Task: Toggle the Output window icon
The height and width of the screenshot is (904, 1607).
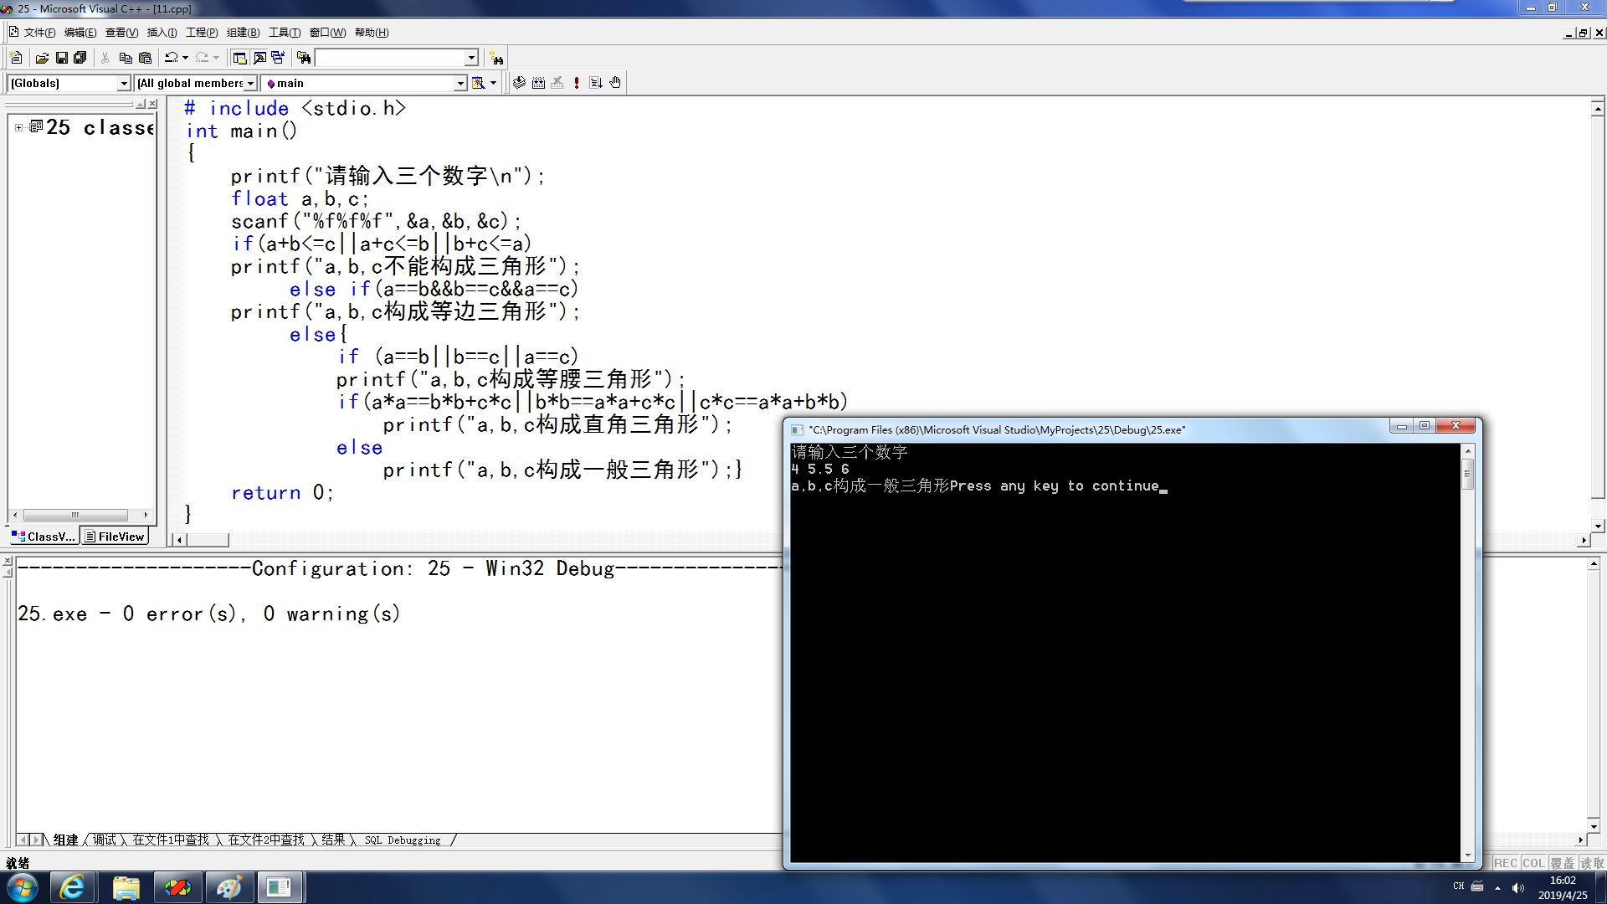Action: coord(259,58)
